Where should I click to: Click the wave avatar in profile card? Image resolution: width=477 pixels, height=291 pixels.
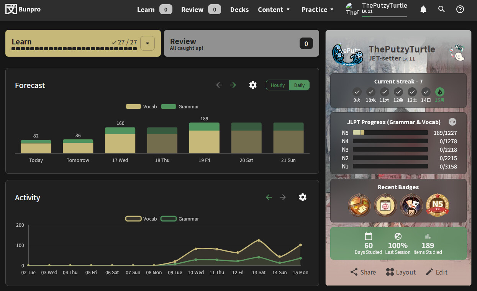pyautogui.click(x=348, y=54)
